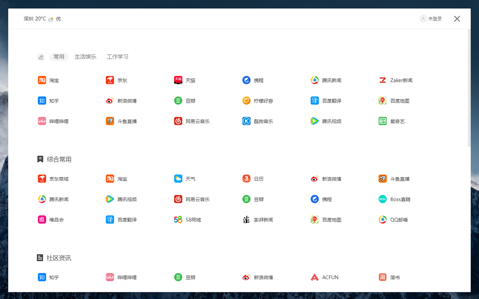
Task: Click 腾讯新闻 icon in the top 常用 grid
Action: 315,80
